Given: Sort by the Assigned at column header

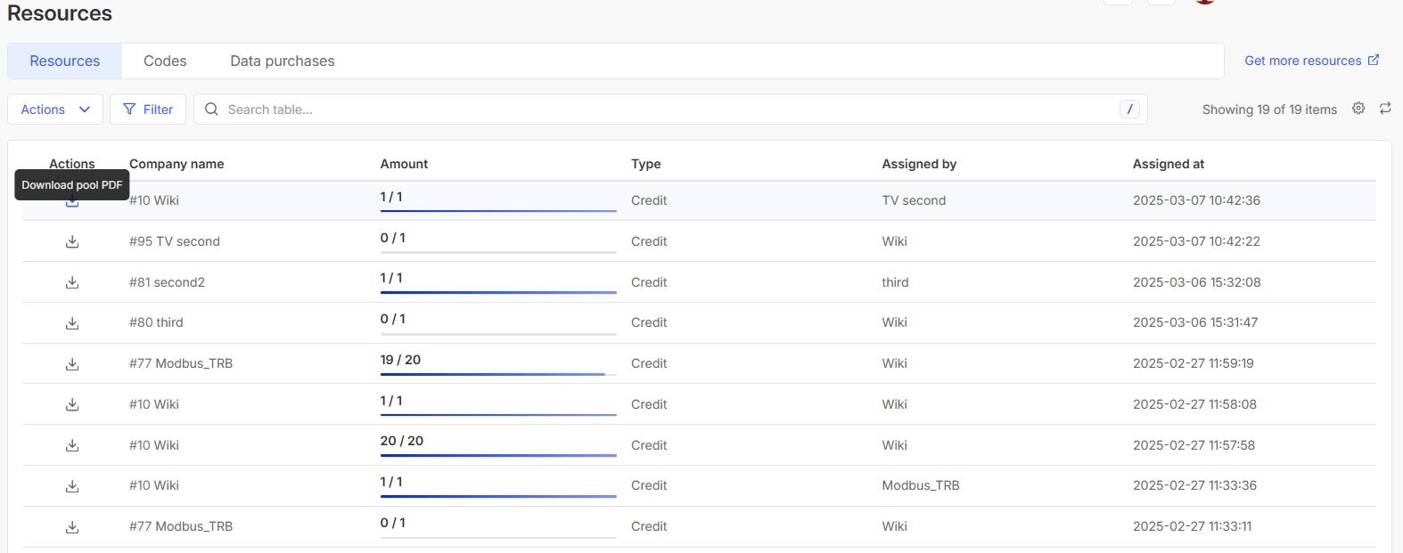Looking at the screenshot, I should coord(1168,164).
